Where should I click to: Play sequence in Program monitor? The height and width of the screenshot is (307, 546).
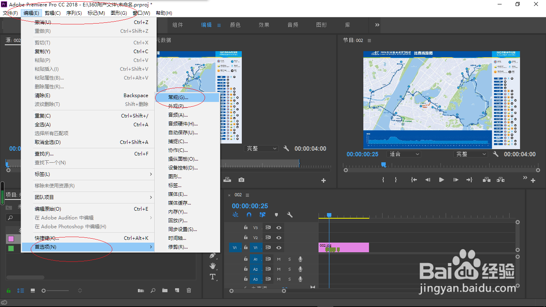pyautogui.click(x=442, y=180)
